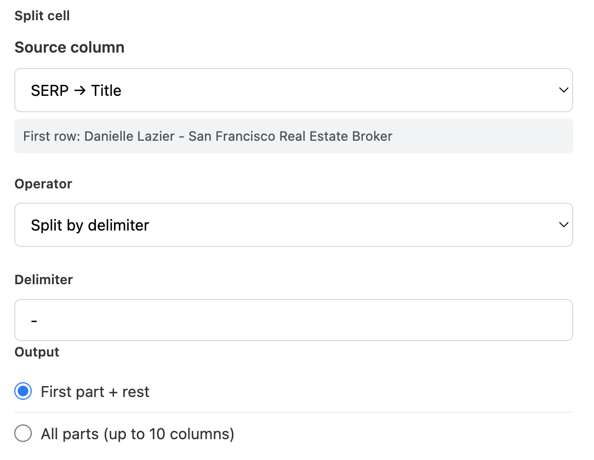Viewport: 594px width, 460px height.
Task: Click the dash character inside Delimiter field
Action: (x=34, y=321)
